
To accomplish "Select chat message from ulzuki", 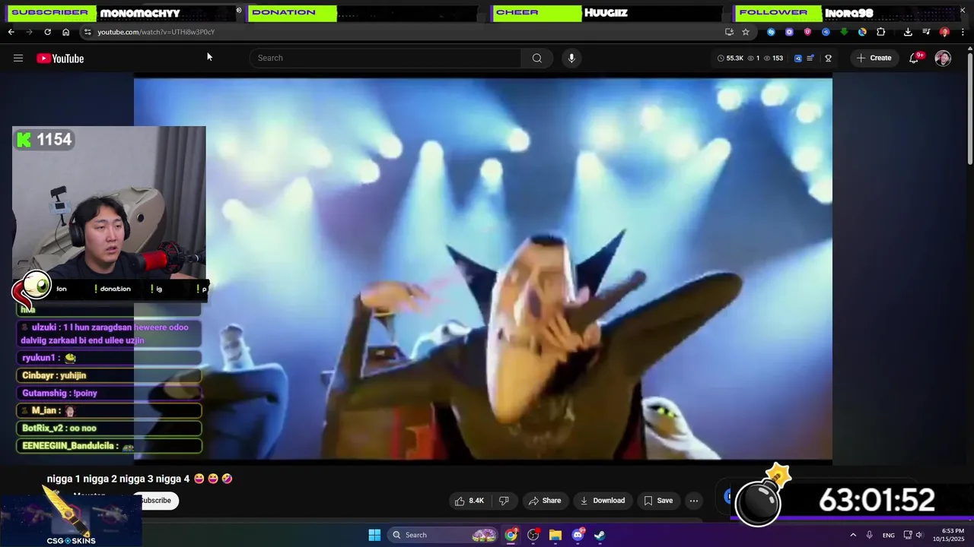I will [109, 334].
